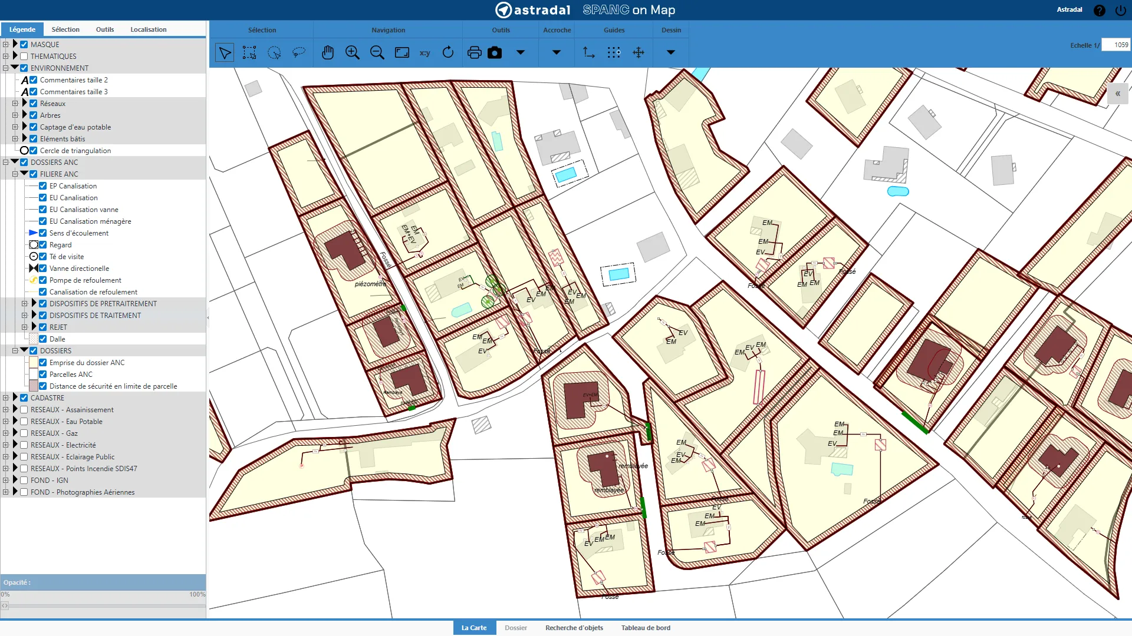Open the Help question mark

tap(1099, 11)
